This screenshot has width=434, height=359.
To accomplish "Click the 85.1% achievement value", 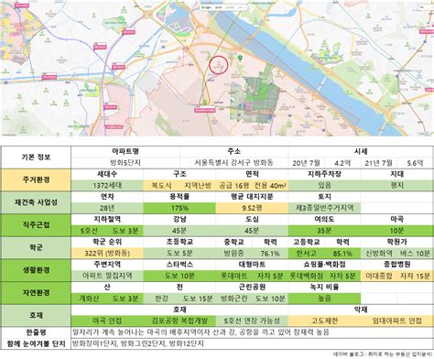I will click(x=342, y=254).
